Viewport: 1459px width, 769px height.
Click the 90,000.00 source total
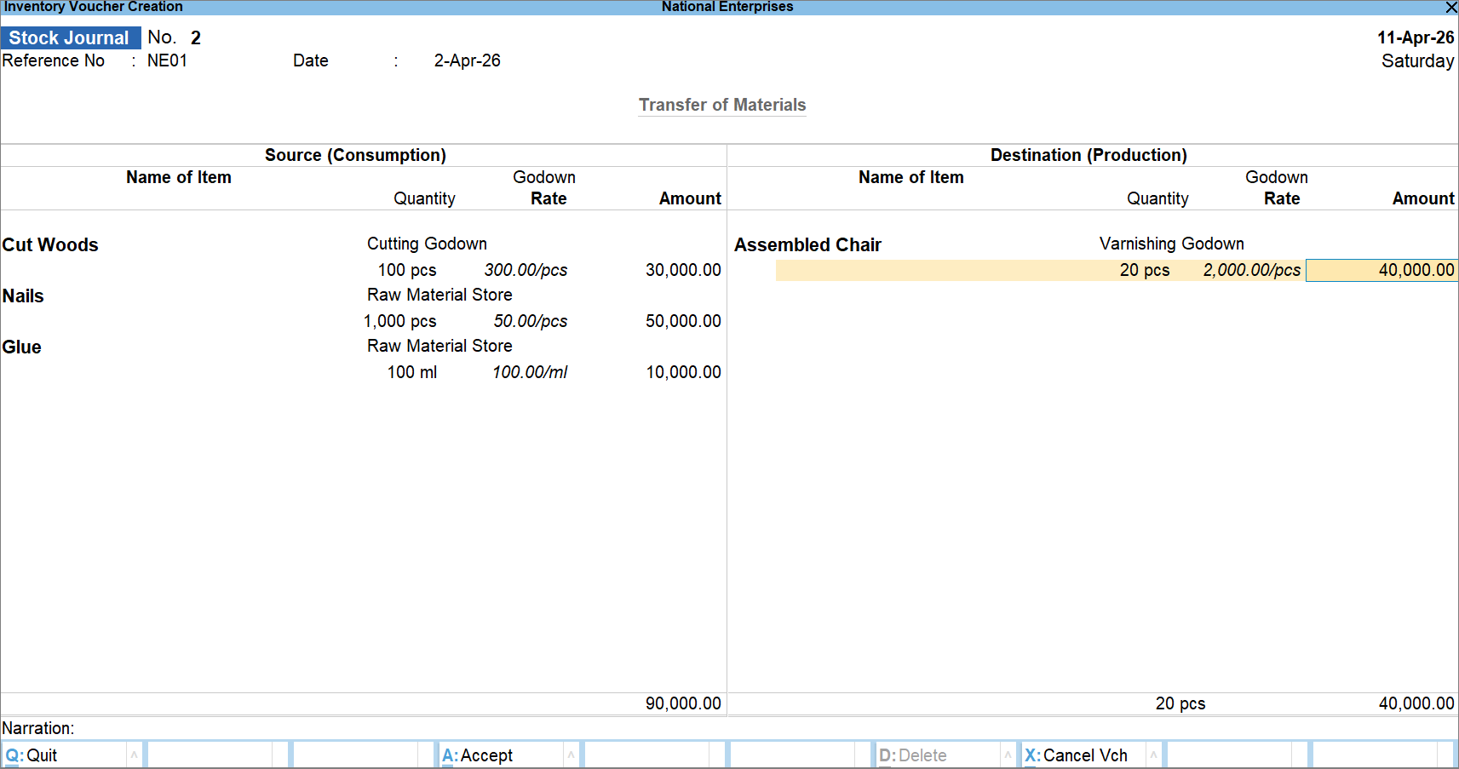[683, 703]
